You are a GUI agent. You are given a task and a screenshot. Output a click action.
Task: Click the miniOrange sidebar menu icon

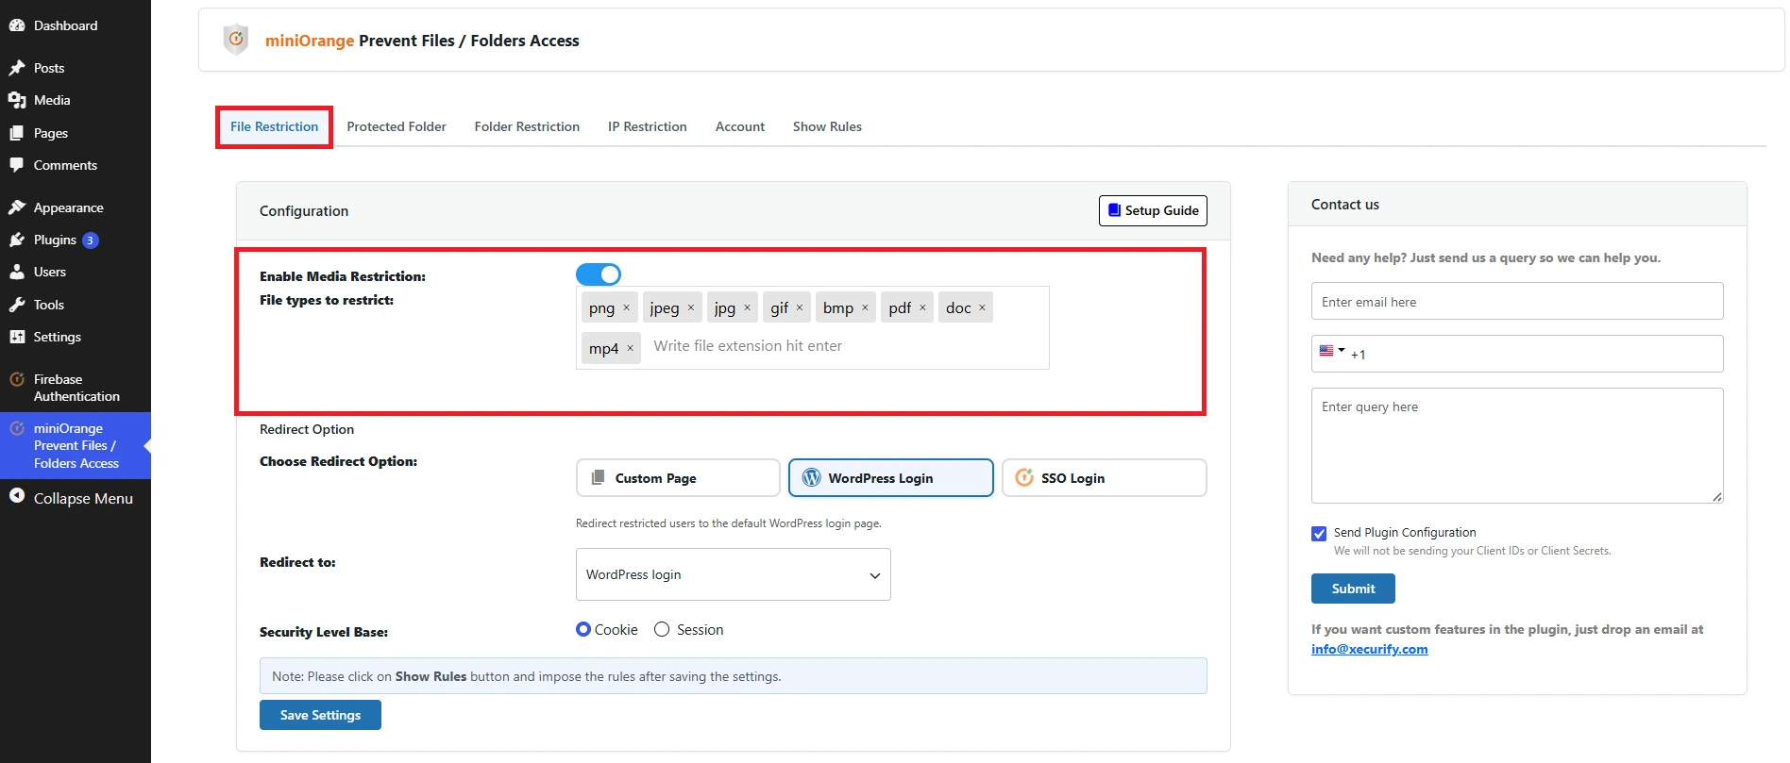coord(17,428)
